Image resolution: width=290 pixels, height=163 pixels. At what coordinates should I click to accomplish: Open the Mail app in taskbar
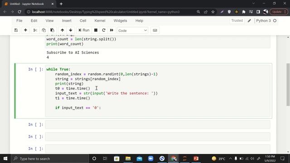[139, 158]
